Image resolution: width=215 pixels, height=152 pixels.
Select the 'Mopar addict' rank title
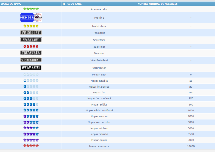pyautogui.click(x=99, y=104)
